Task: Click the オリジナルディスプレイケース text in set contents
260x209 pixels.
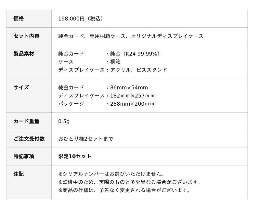Action: click(x=167, y=36)
